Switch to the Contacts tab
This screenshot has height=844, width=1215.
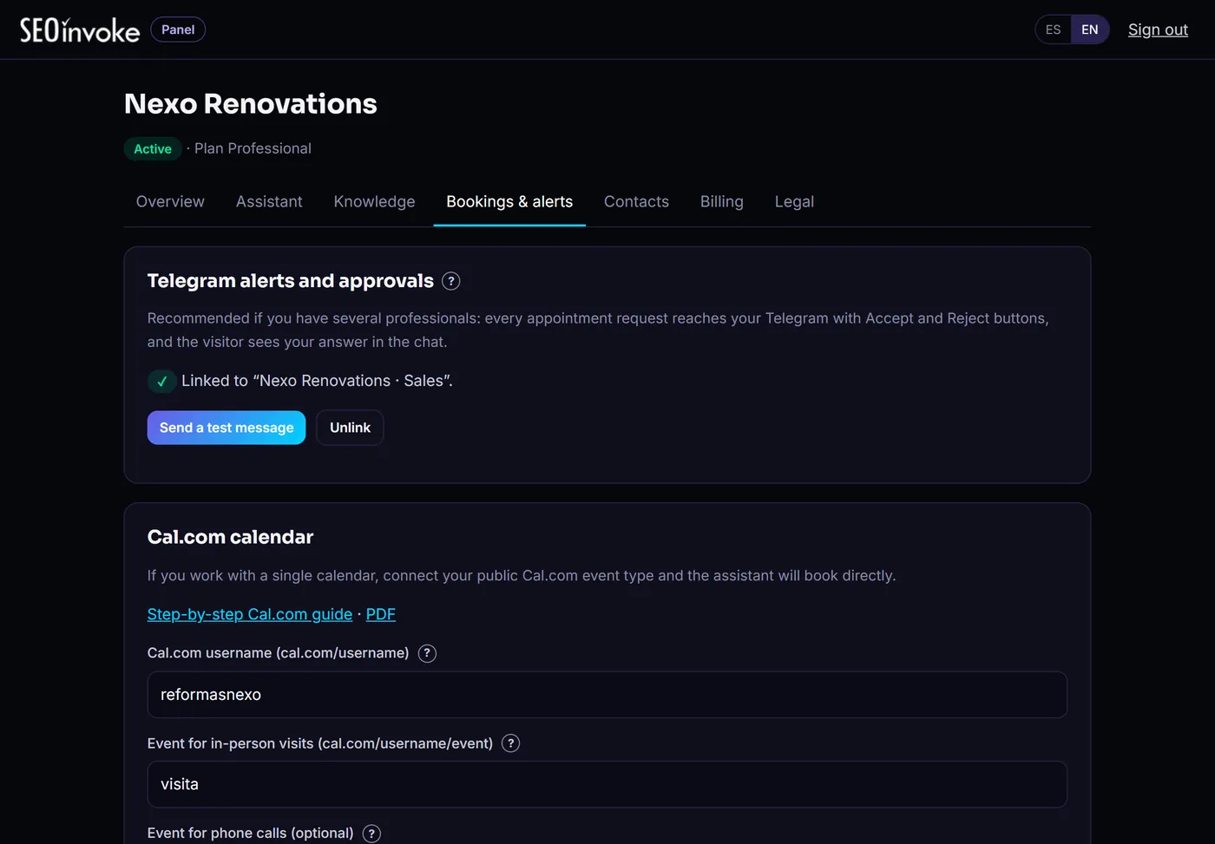(x=636, y=201)
